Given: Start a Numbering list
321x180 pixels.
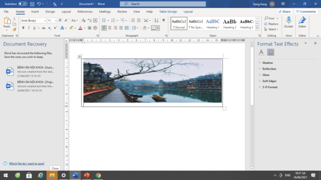Looking at the screenshot, I should click(x=113, y=20).
